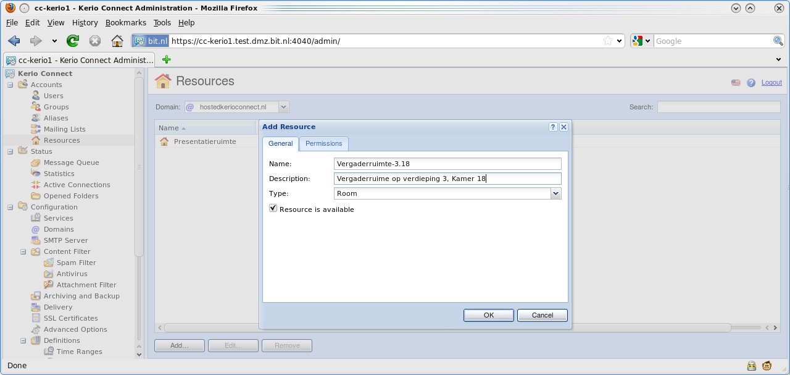Open the File menu

(12, 22)
